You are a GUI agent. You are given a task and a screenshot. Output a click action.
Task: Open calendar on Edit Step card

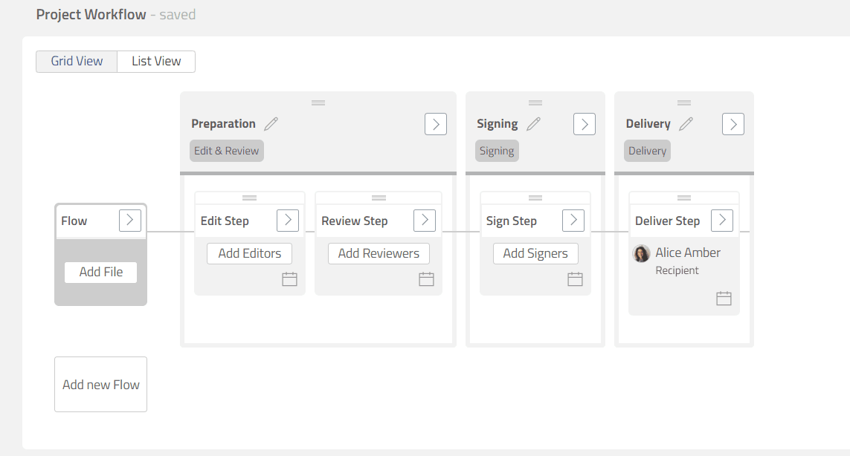289,279
